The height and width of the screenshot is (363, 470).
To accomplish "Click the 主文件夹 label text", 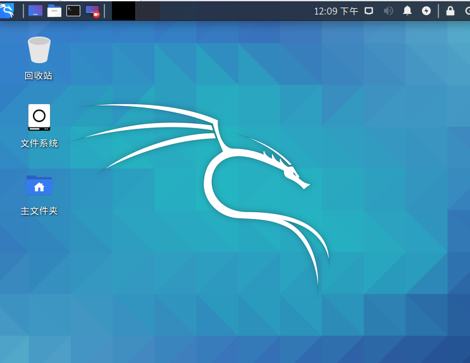I will (x=39, y=211).
